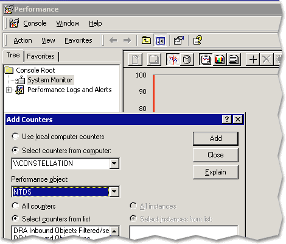Select Use local computer counters radio
Viewport: 286px width, 244px height.
pyautogui.click(x=15, y=136)
